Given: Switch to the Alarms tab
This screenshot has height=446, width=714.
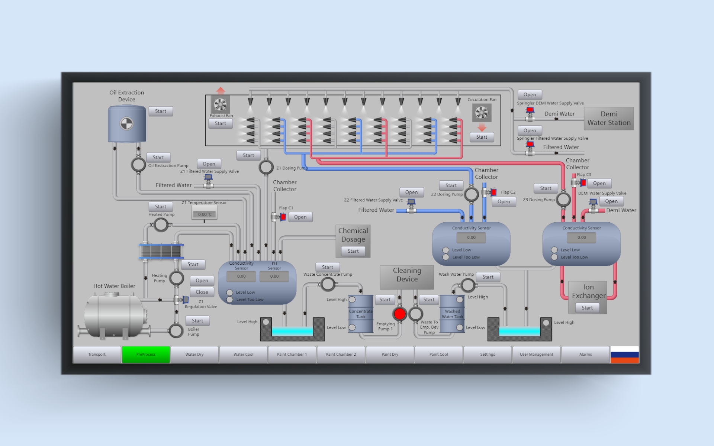Looking at the screenshot, I should click(585, 354).
